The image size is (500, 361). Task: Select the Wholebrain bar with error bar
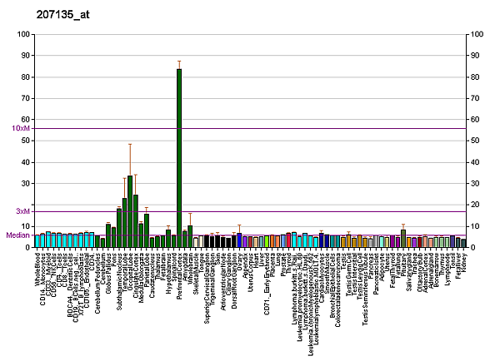190,236
